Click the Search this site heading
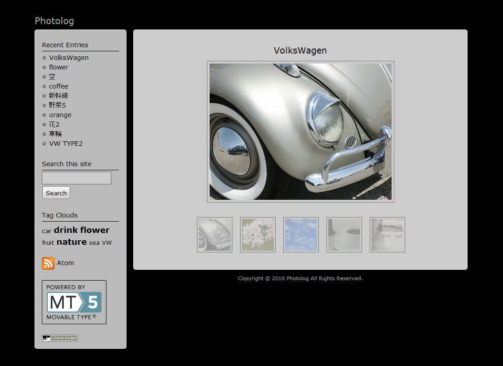Image resolution: width=503 pixels, height=366 pixels. 67,164
